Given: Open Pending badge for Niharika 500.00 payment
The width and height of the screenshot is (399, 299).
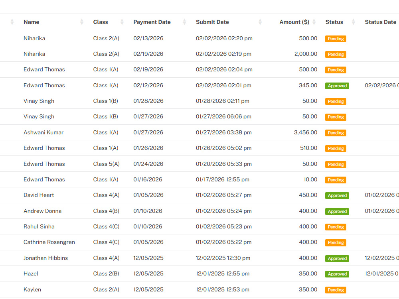Looking at the screenshot, I should [336, 39].
